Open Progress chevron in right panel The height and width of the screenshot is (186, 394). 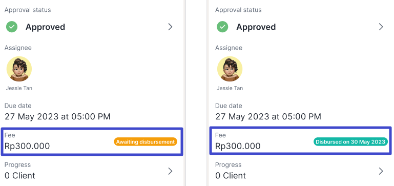pos(381,171)
